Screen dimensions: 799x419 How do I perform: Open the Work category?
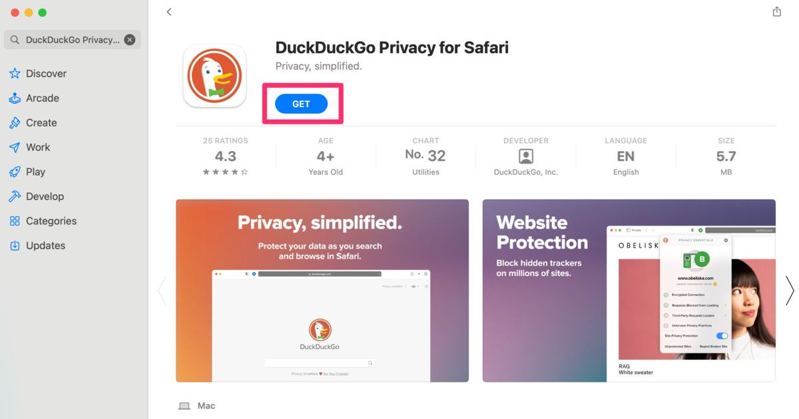pyautogui.click(x=38, y=148)
